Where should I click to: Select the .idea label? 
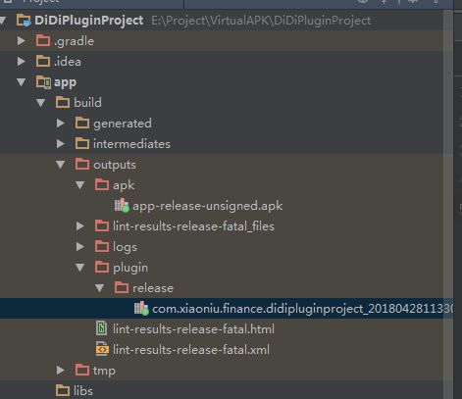(x=68, y=62)
